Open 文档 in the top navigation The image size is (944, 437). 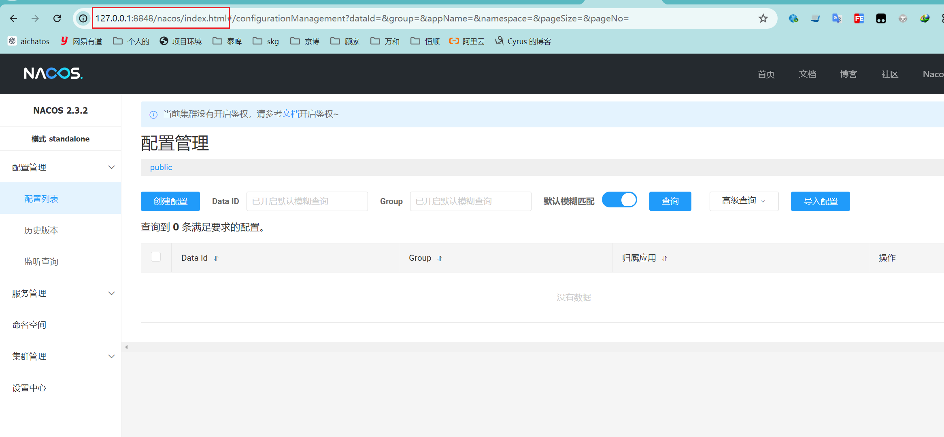pyautogui.click(x=807, y=74)
